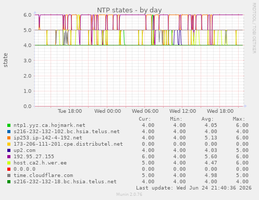Click the 4.0 y-axis tick label
The image size is (259, 200).
click(28, 45)
